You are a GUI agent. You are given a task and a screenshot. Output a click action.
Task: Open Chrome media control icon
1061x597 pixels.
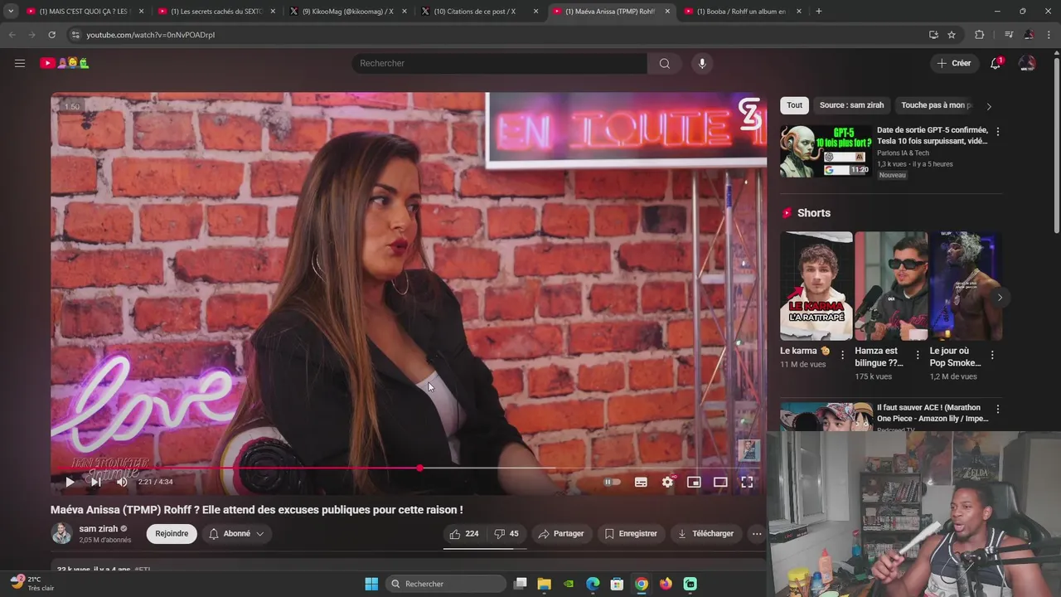(1009, 35)
